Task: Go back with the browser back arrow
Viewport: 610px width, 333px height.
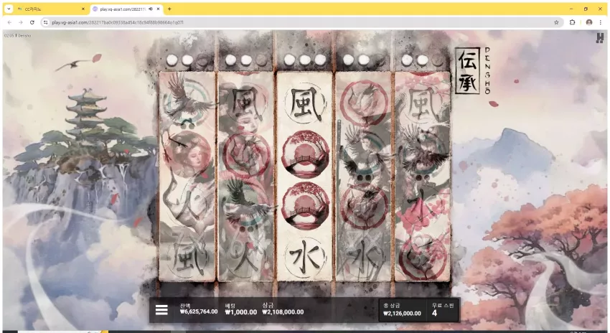Action: click(x=9, y=22)
